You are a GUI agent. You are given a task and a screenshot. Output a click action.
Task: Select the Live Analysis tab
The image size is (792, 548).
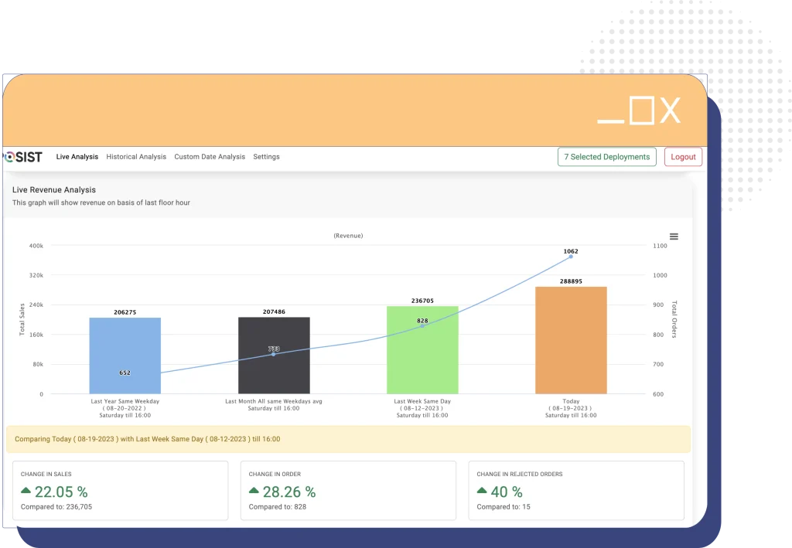pyautogui.click(x=77, y=157)
